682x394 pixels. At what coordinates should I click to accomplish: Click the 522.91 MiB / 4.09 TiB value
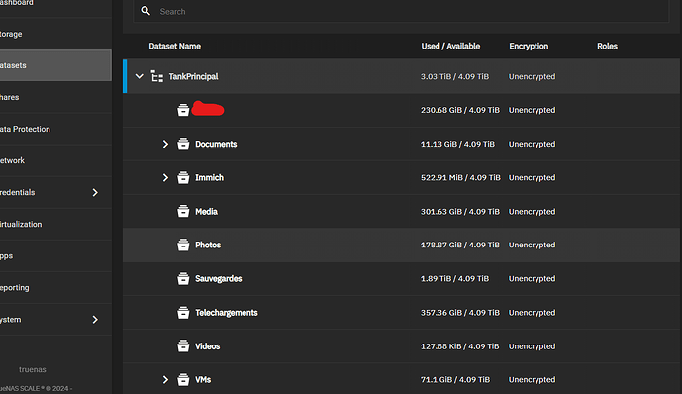pos(460,178)
